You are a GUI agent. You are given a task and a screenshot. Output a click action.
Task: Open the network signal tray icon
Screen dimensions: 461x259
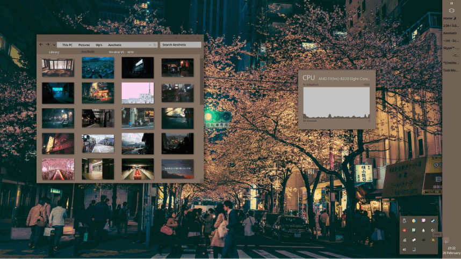click(405, 240)
